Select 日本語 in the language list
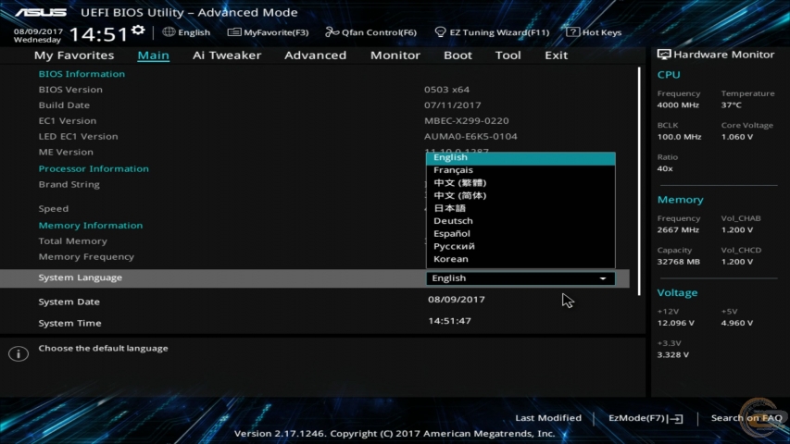 pyautogui.click(x=520, y=208)
